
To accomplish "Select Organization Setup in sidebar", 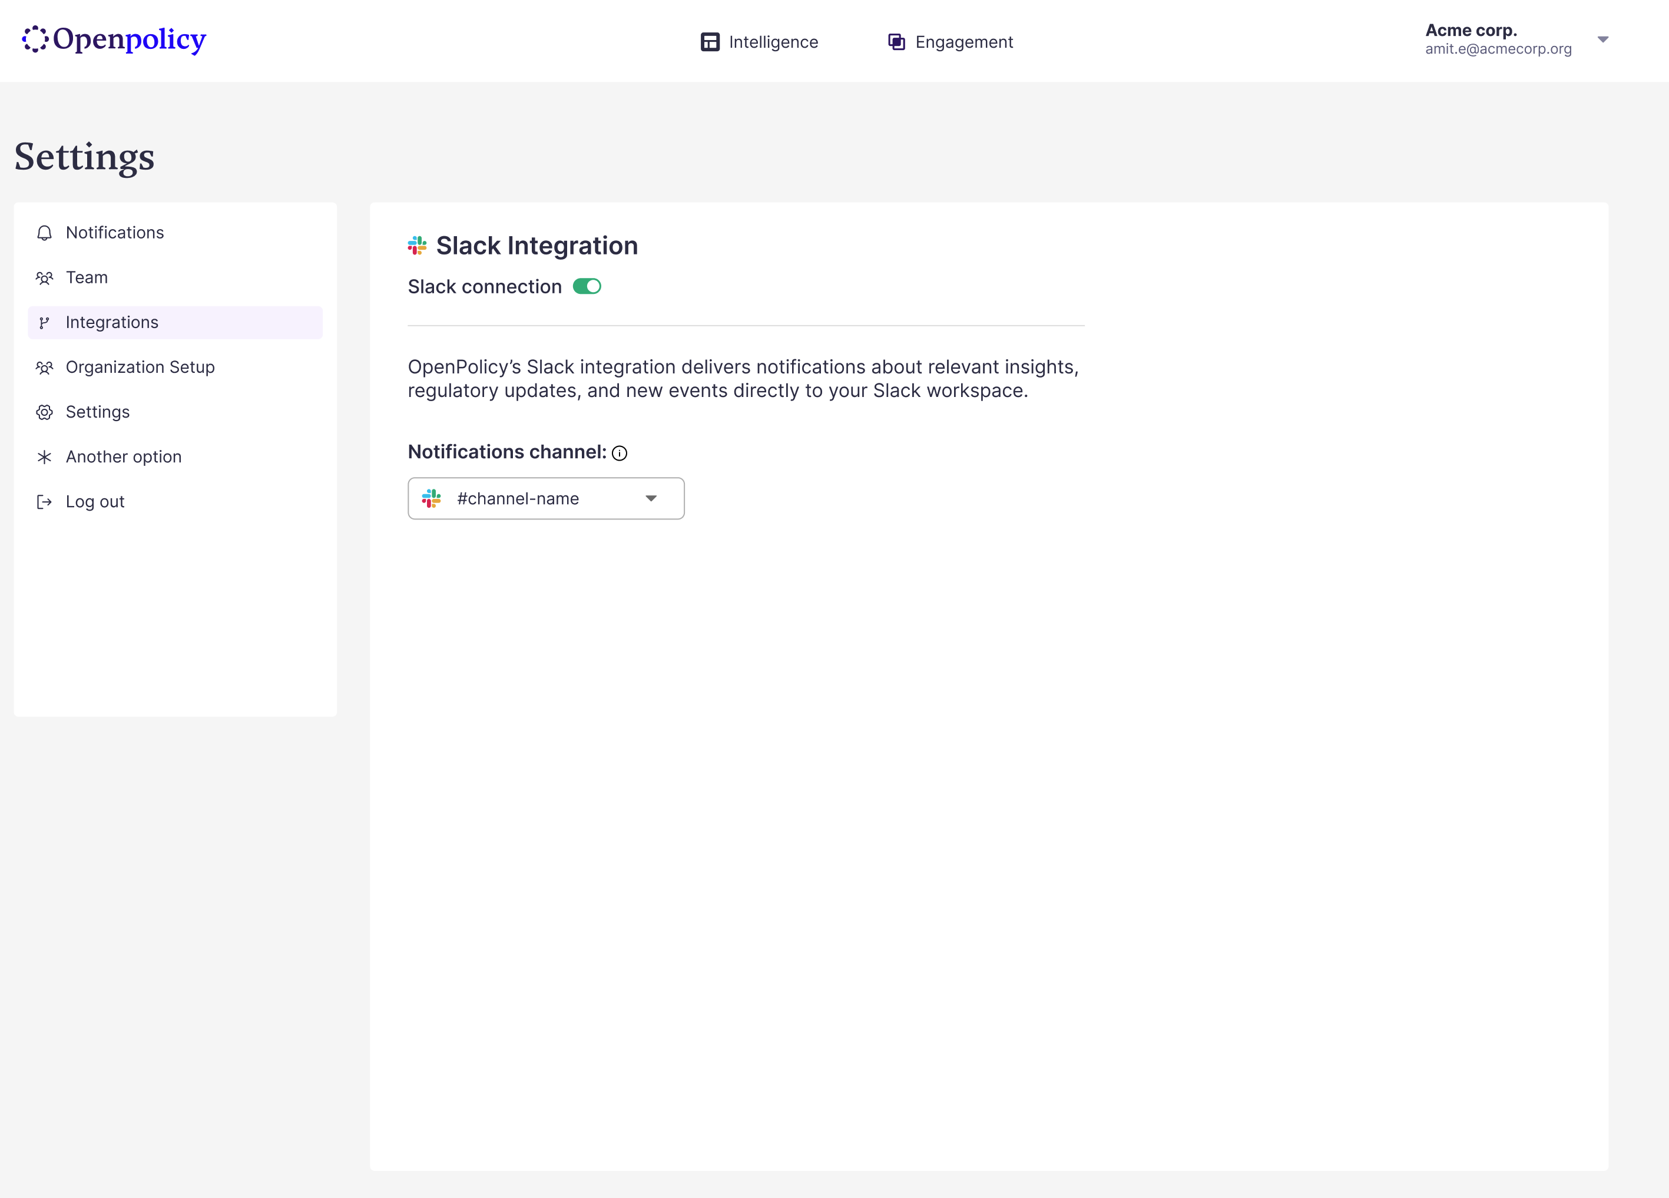I will (x=140, y=367).
